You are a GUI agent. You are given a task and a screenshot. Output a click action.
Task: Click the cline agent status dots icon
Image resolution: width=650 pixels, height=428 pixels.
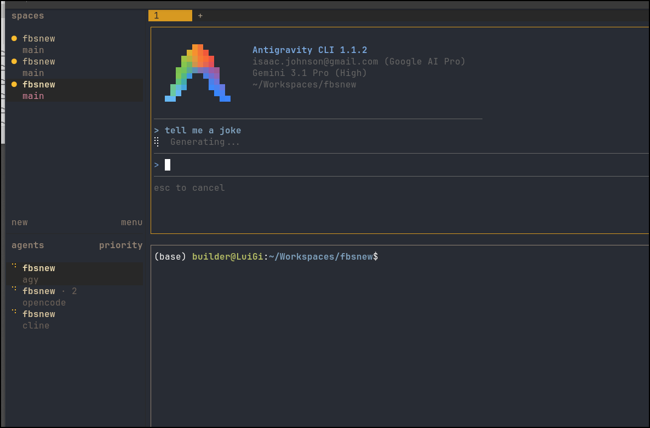click(14, 311)
